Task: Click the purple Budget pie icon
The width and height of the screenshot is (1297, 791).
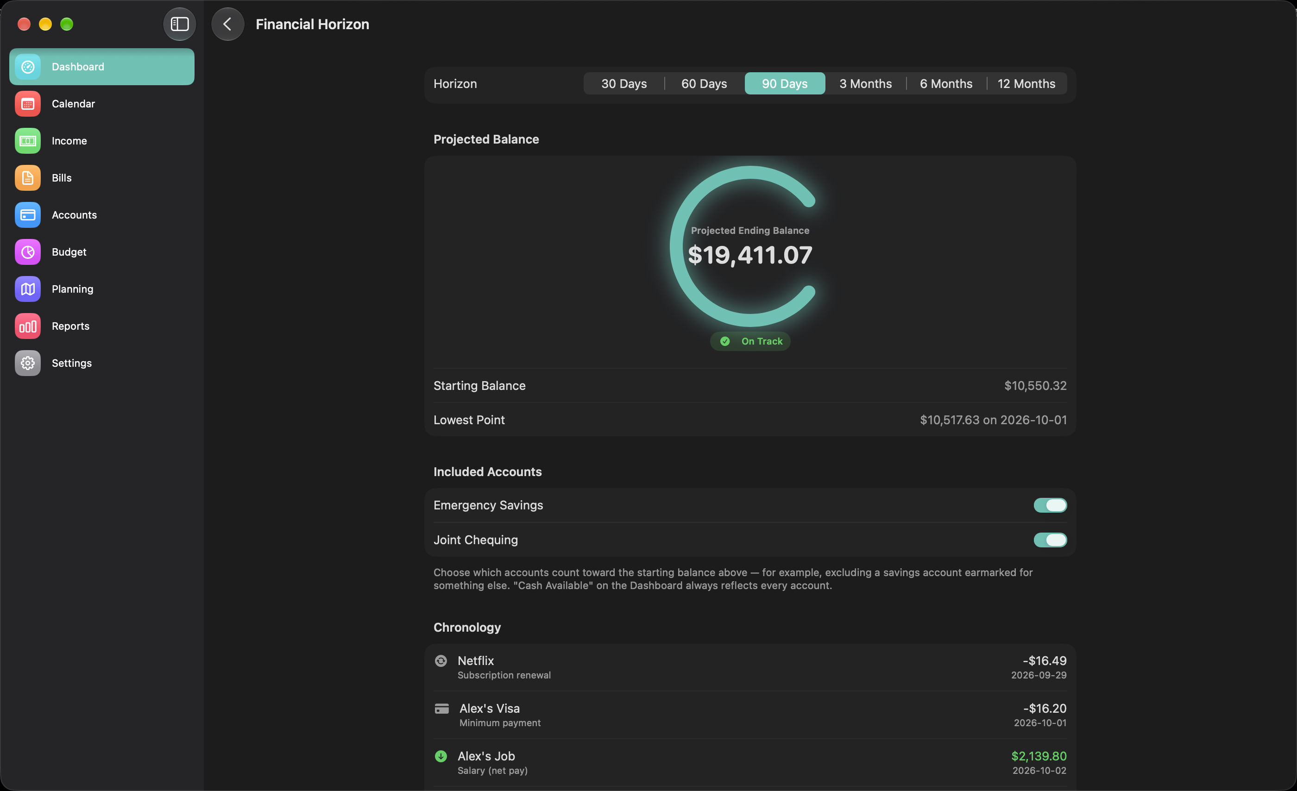Action: point(28,252)
